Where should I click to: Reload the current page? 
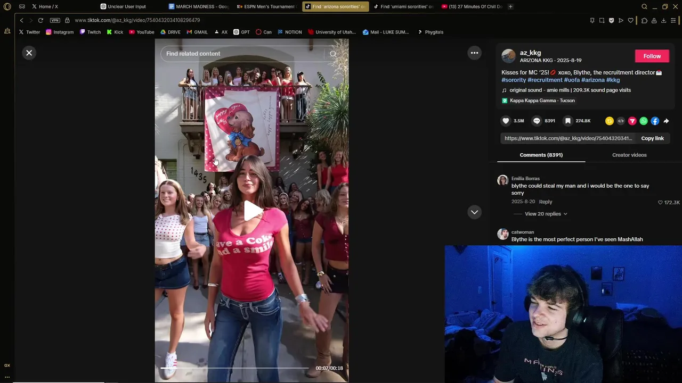[40, 20]
